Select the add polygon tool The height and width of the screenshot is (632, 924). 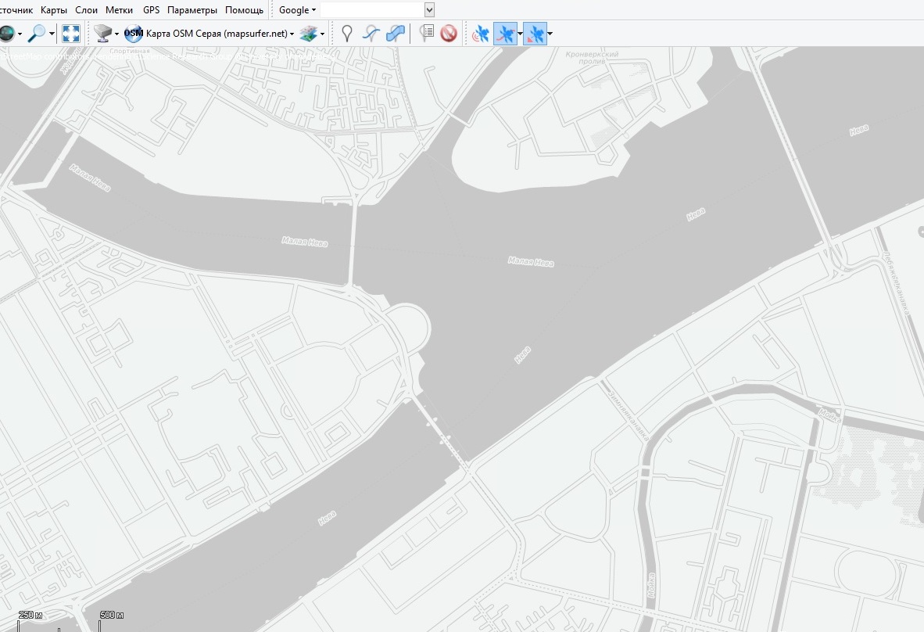click(396, 34)
